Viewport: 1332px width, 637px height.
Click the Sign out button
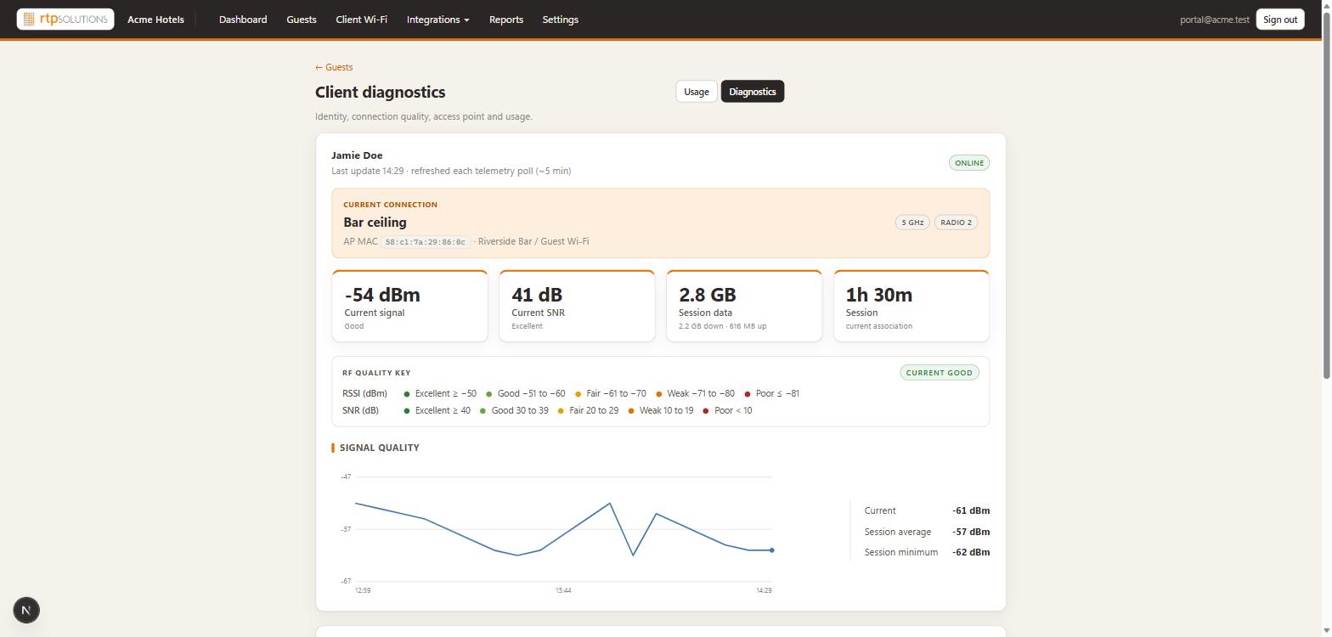[x=1279, y=19]
